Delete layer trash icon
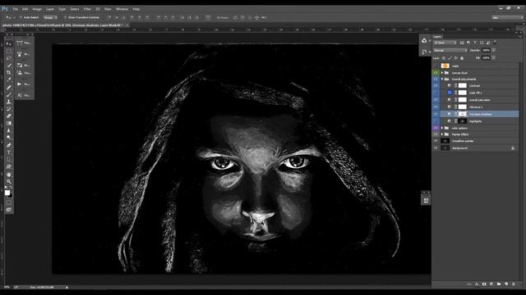 (514, 284)
